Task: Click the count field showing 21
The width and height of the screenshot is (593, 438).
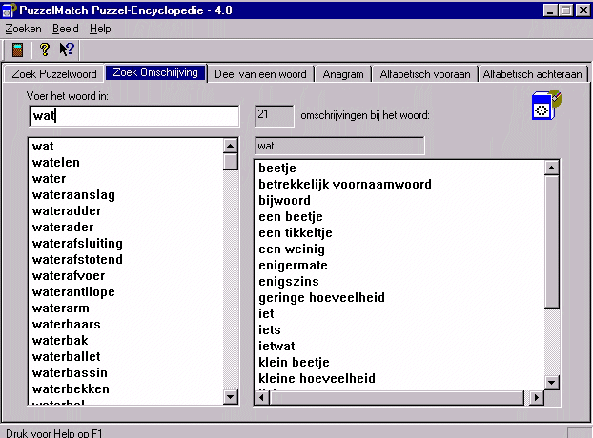Action: point(275,115)
